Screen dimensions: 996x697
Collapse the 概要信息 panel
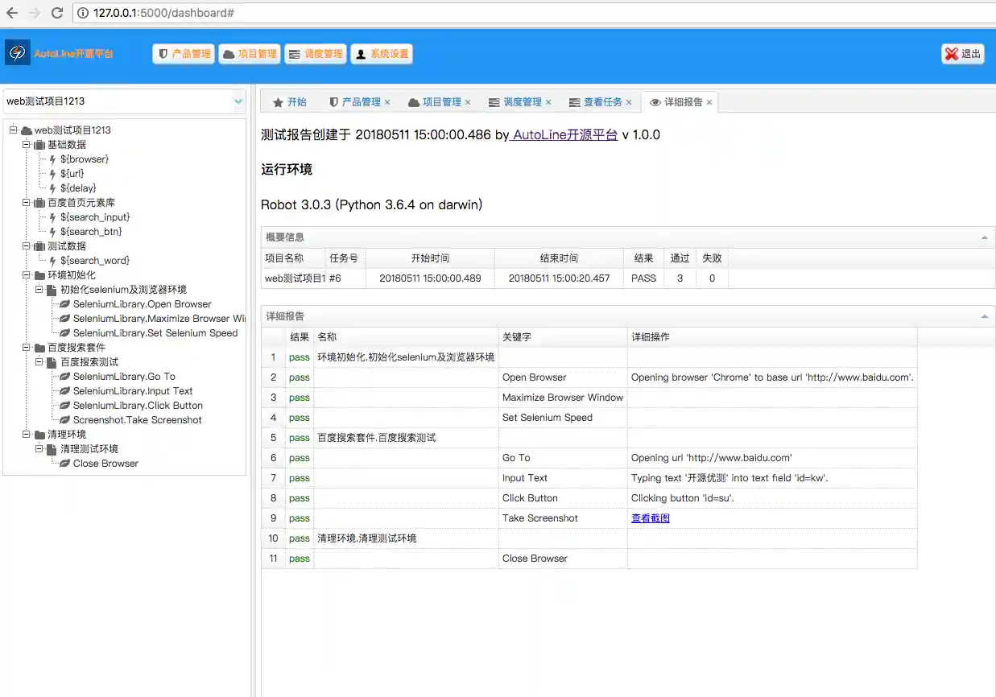[x=984, y=237]
